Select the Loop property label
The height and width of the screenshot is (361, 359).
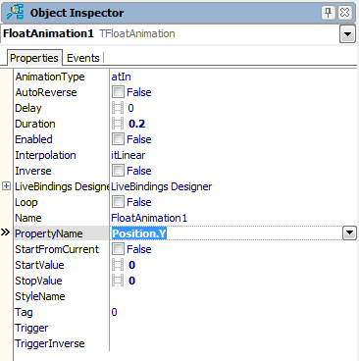(x=26, y=202)
